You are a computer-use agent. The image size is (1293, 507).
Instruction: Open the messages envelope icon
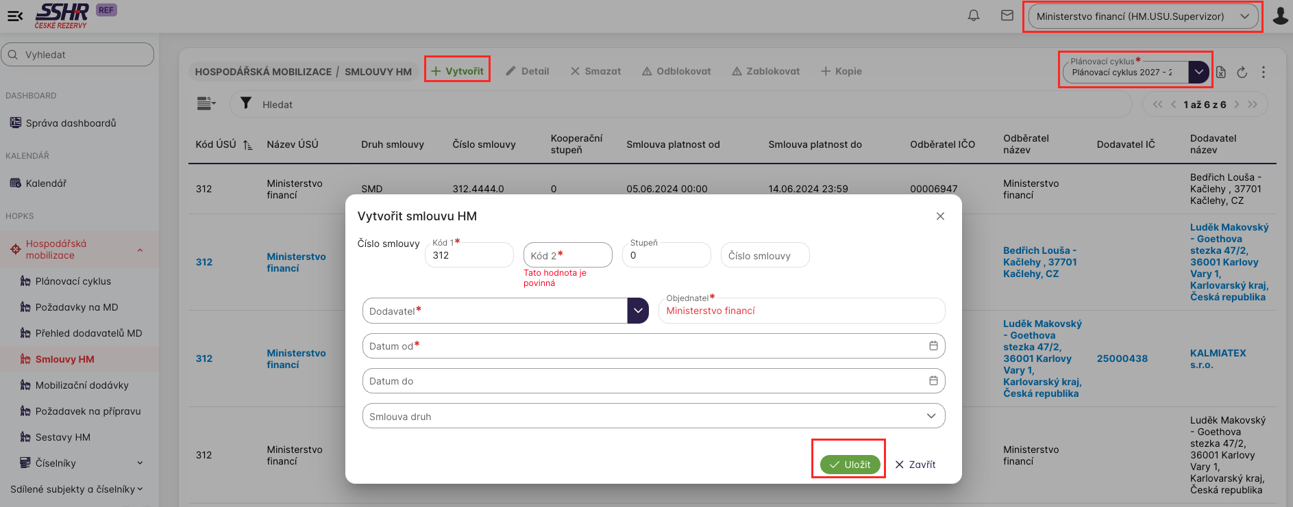[x=1007, y=16]
